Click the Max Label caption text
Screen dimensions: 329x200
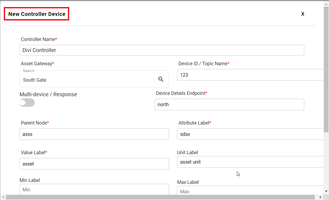188,182
